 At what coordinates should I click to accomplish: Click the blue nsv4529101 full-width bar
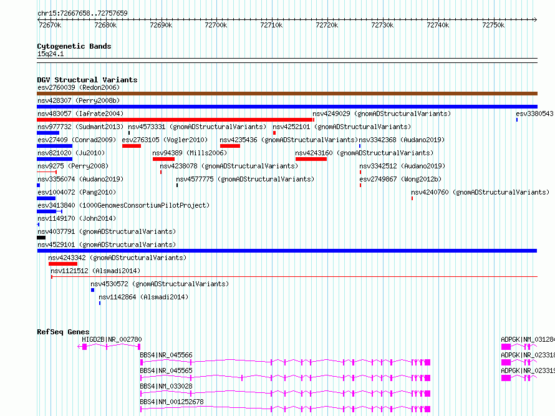tap(287, 251)
